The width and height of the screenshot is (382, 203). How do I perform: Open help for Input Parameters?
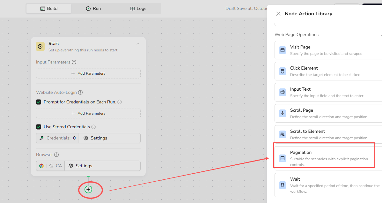74,62
